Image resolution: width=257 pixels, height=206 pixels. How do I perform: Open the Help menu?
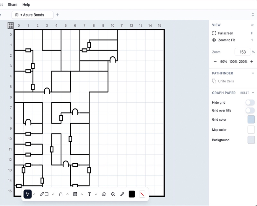tap(26, 5)
